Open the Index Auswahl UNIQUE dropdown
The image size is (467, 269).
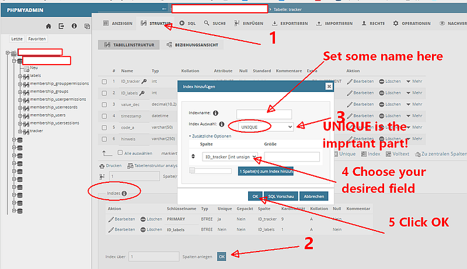[266, 127]
